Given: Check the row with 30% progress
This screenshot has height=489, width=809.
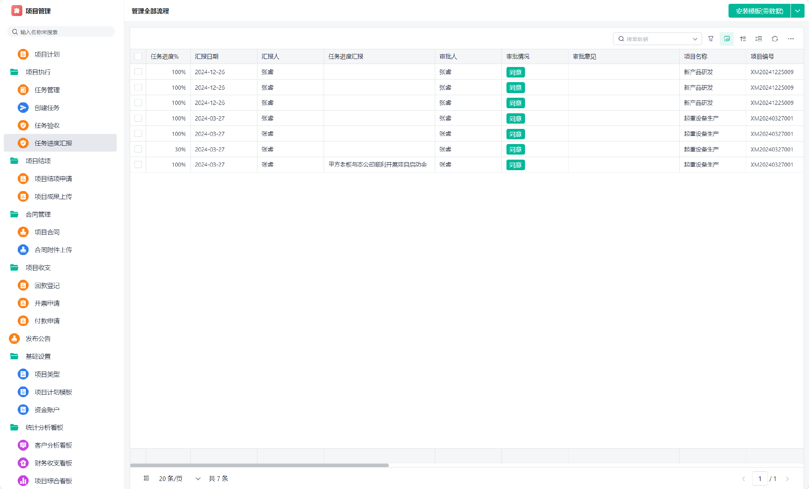Looking at the screenshot, I should point(138,149).
